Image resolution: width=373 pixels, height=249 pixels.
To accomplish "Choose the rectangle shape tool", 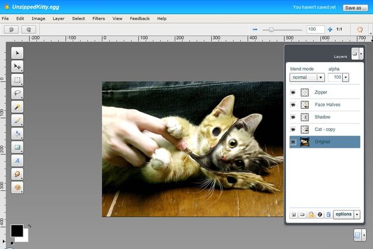I will click(x=17, y=147).
